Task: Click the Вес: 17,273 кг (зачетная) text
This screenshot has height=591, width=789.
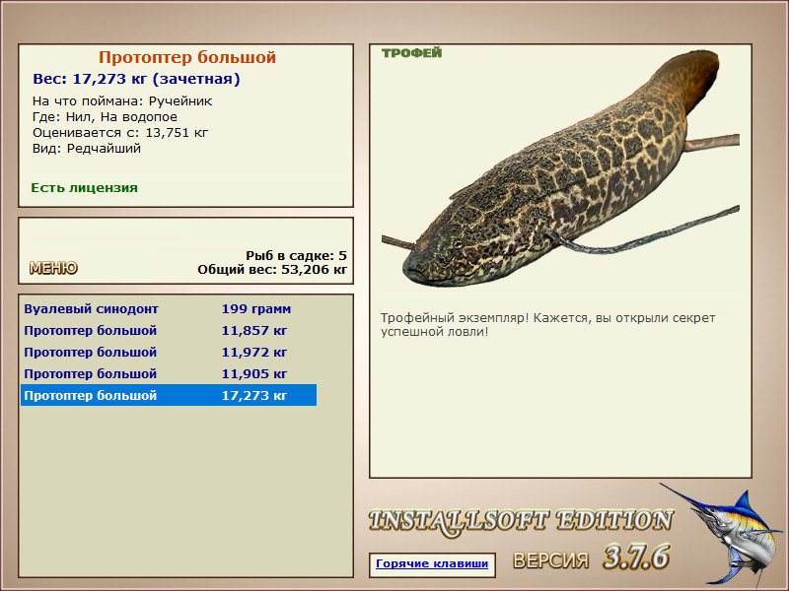Action: pyautogui.click(x=136, y=79)
